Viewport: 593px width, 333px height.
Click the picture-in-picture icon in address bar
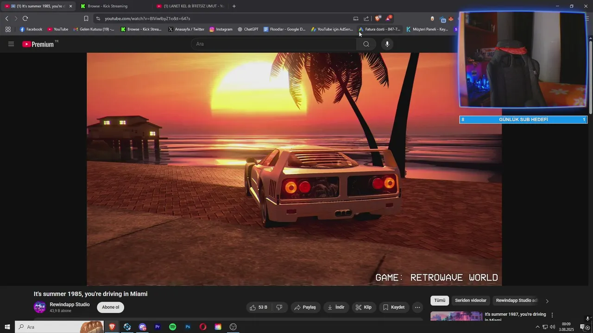[x=356, y=18]
